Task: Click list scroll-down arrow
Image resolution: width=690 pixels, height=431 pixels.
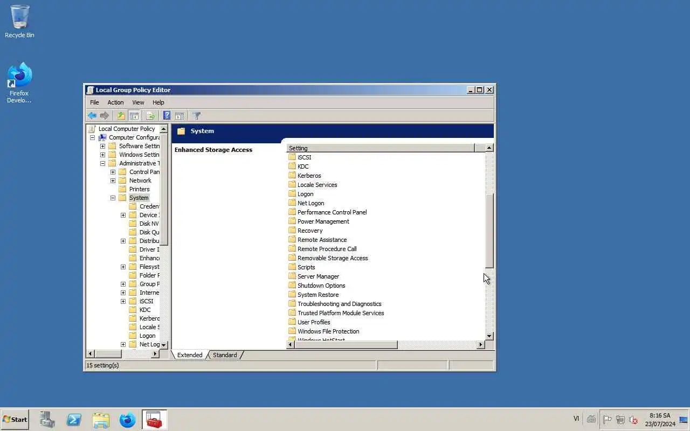Action: pos(489,336)
